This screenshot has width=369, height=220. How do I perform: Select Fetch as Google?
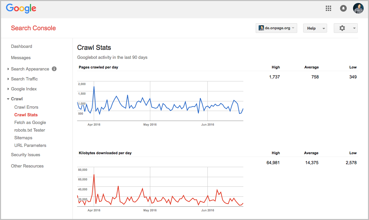click(30, 122)
